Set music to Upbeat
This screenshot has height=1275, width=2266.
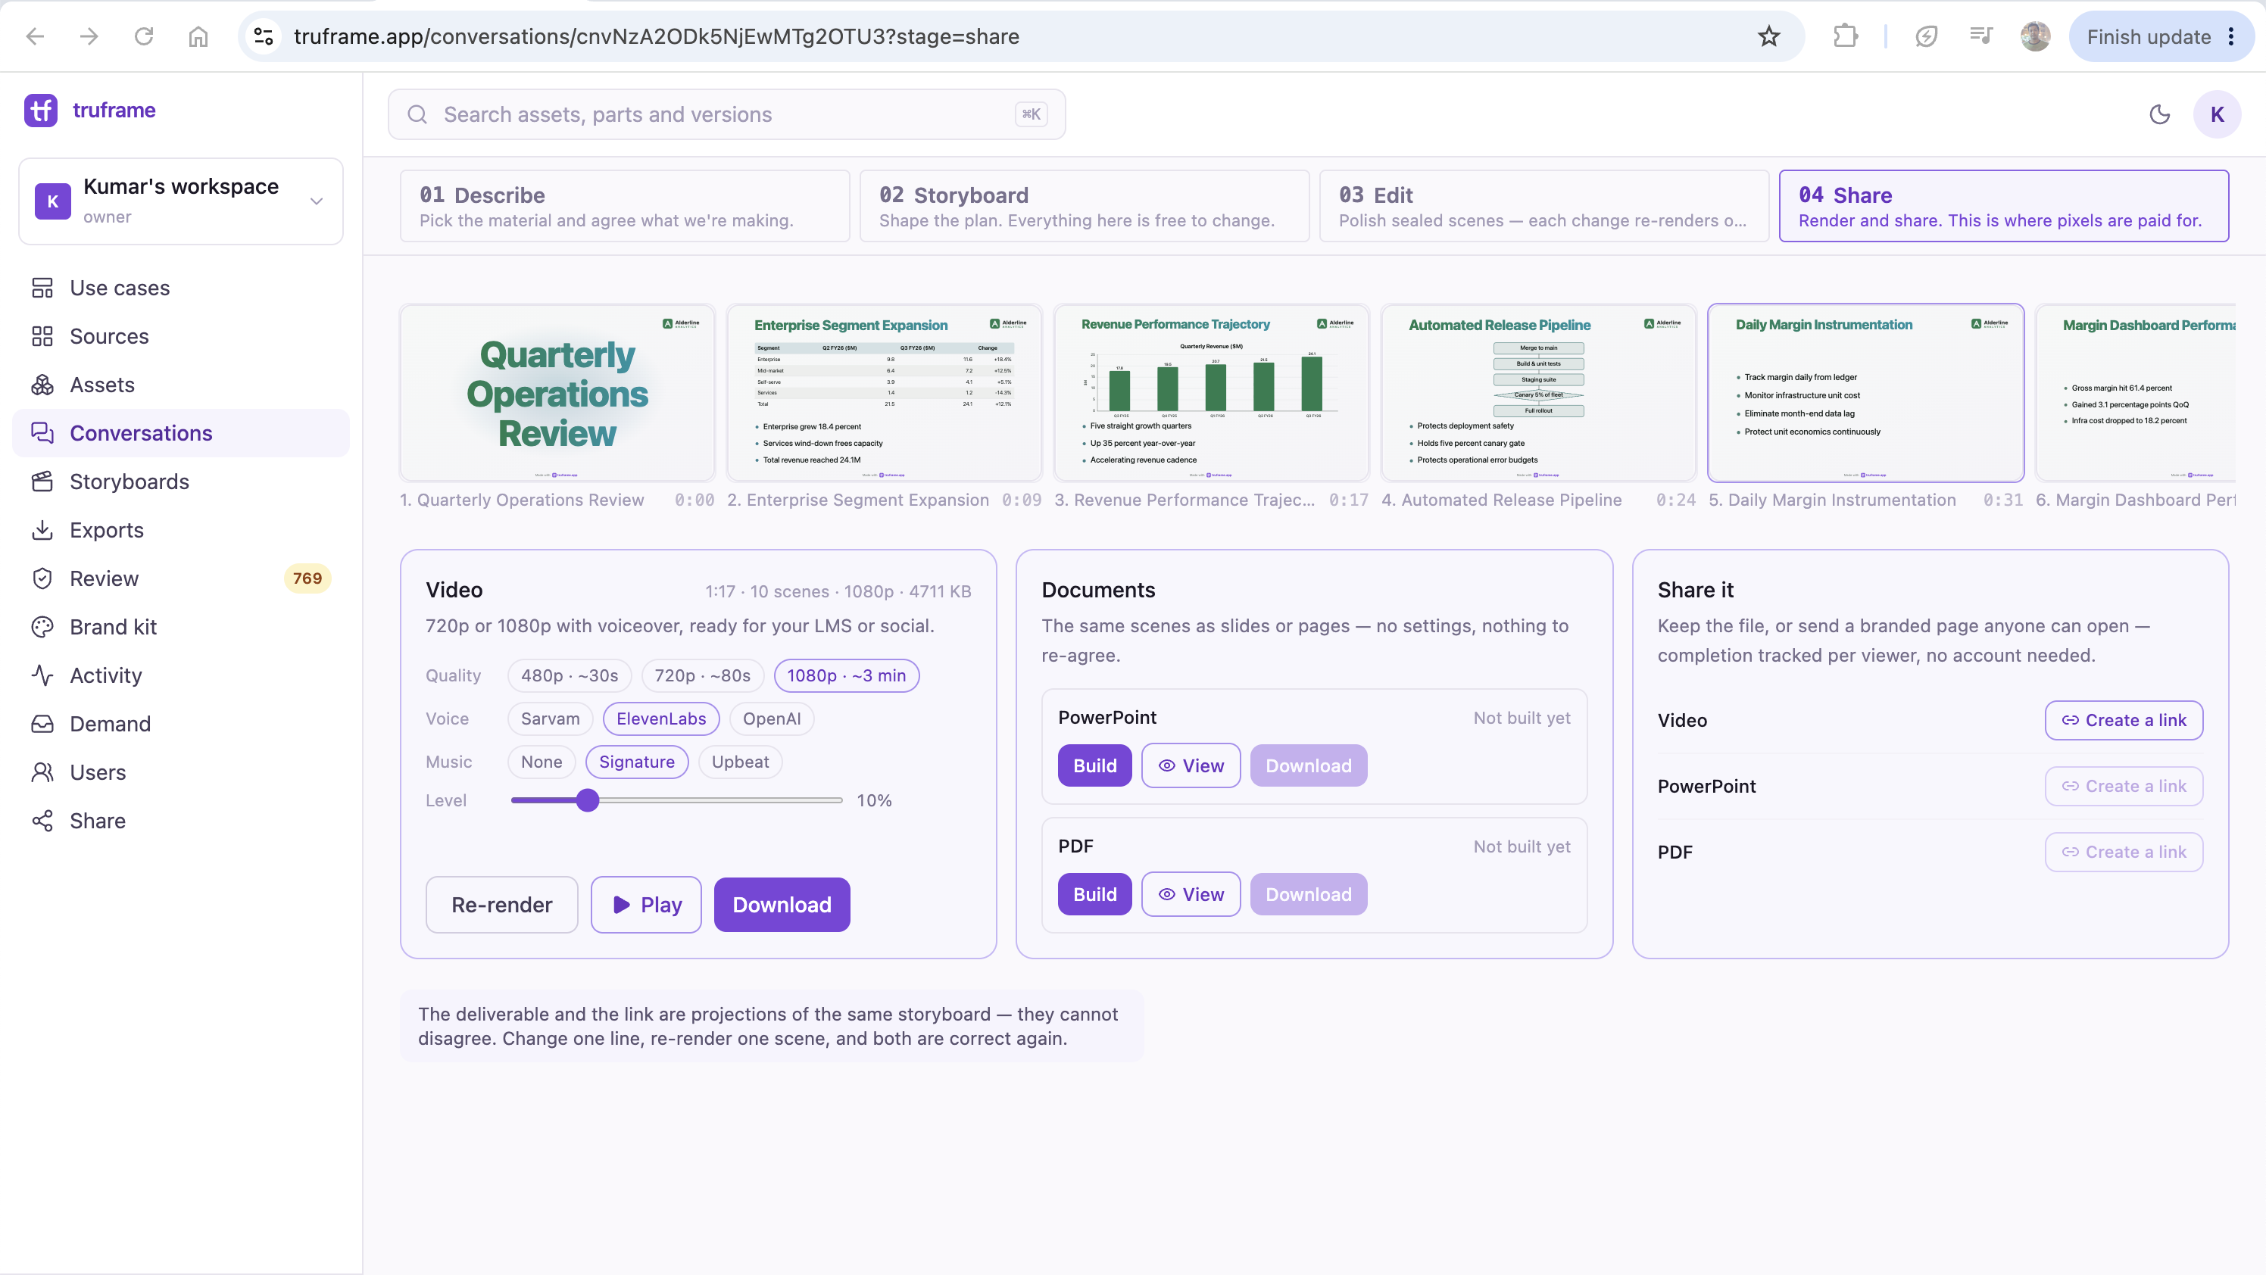tap(740, 762)
